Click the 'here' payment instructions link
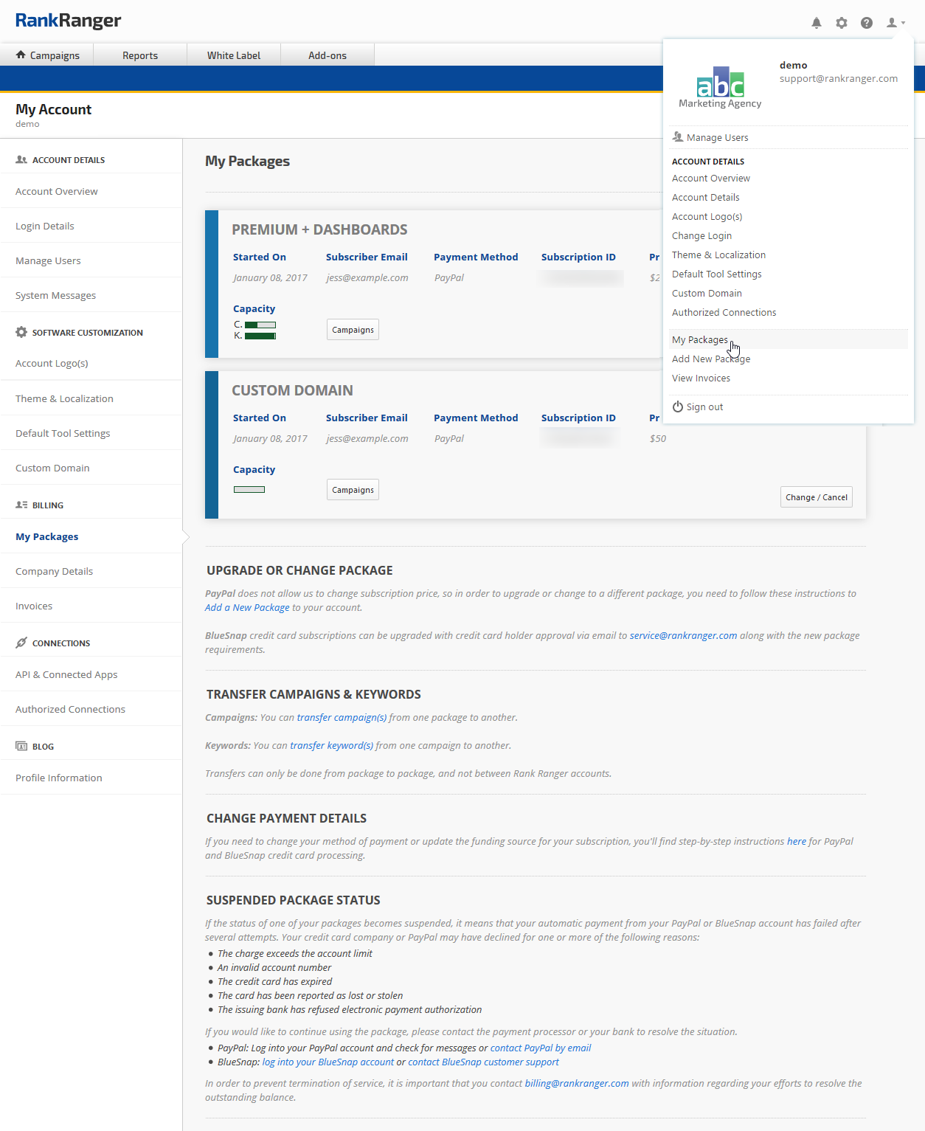The image size is (925, 1131). 797,842
